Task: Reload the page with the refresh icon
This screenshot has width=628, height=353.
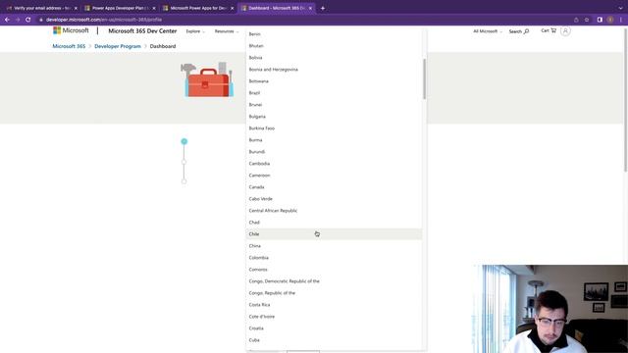Action: [x=28, y=20]
